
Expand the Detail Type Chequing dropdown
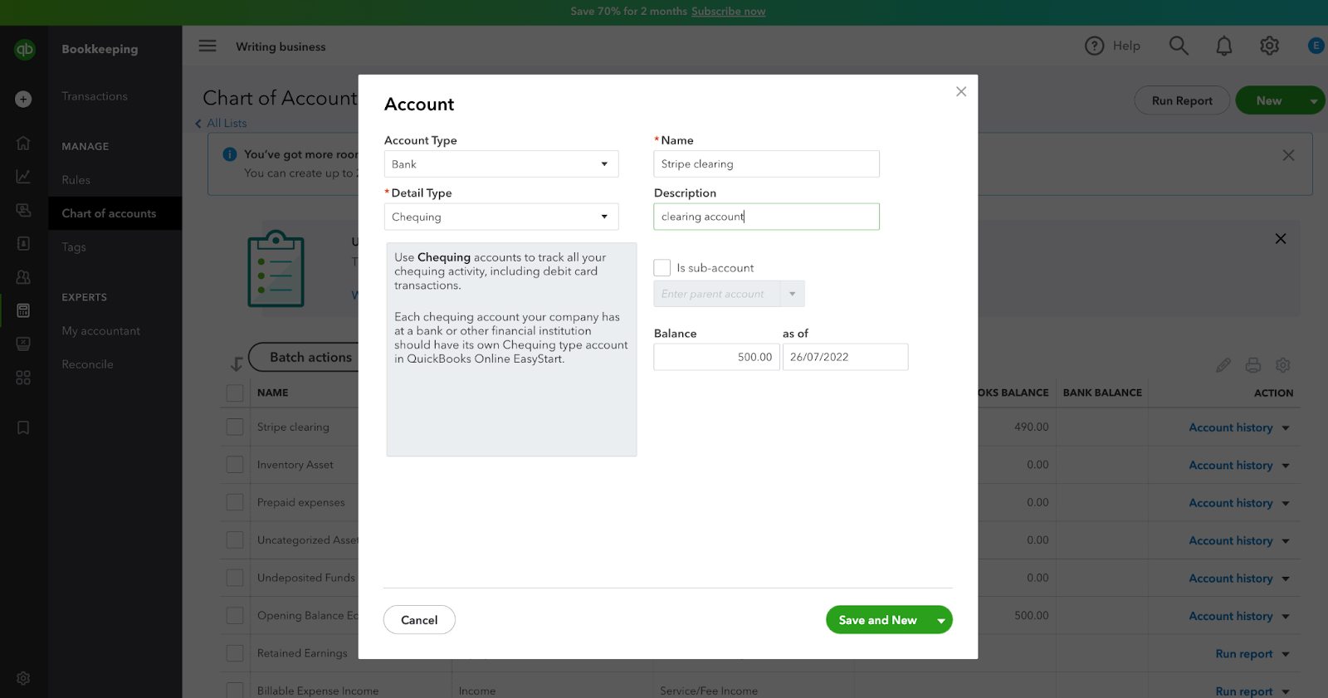pos(501,217)
